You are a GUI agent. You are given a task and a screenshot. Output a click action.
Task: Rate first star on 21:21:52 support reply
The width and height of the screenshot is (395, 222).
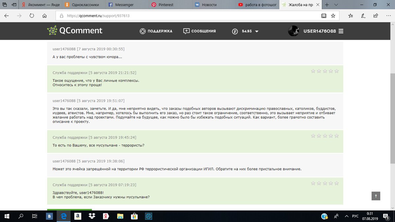coord(313,71)
